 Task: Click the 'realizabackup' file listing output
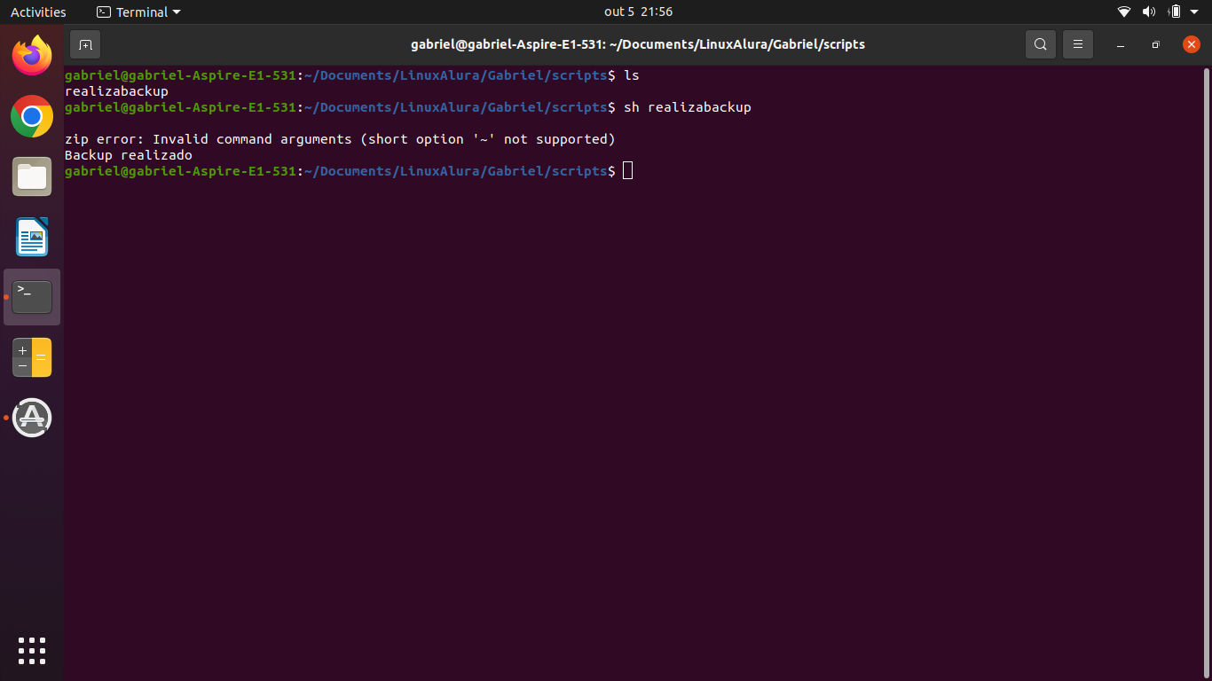[116, 91]
